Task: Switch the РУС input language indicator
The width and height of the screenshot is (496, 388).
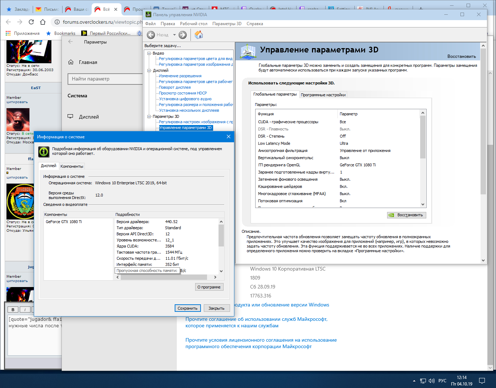Action: pos(442,381)
